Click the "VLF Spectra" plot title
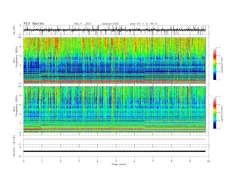The height and width of the screenshot is (181, 235). [x=34, y=23]
